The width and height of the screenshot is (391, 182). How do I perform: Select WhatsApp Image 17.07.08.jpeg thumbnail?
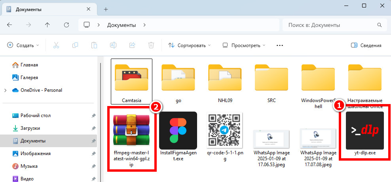(x=318, y=148)
